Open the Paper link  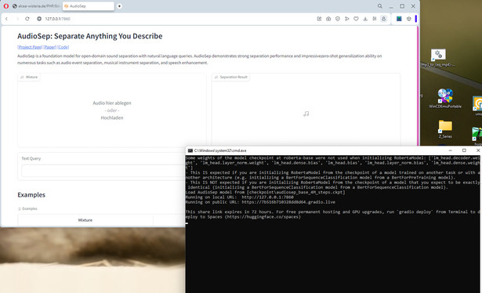[50, 47]
